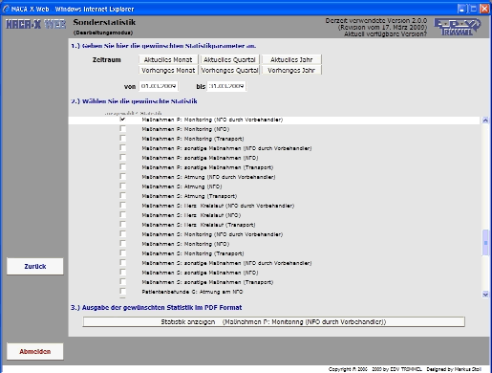Check Maßnahmen P: sonstige Maßnahmen (NFO)
This screenshot has height=373, width=492.
[123, 158]
